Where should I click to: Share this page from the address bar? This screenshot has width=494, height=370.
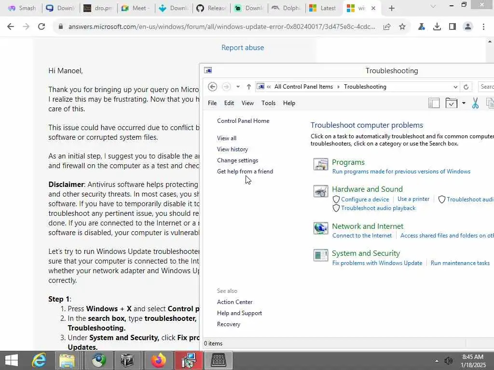(x=387, y=27)
